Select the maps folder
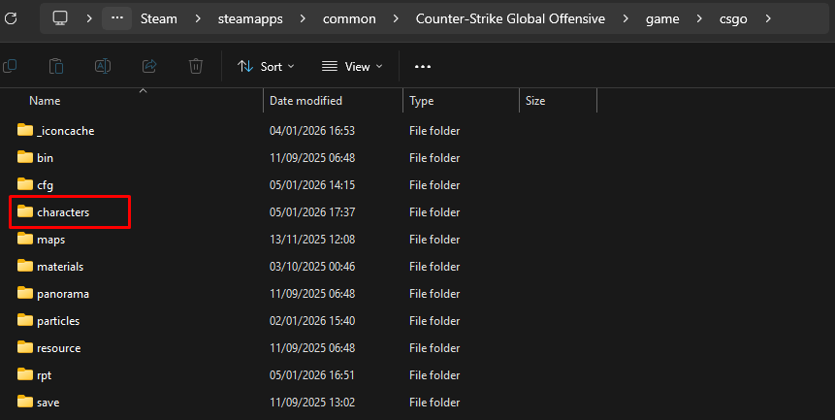This screenshot has width=835, height=420. [50, 239]
